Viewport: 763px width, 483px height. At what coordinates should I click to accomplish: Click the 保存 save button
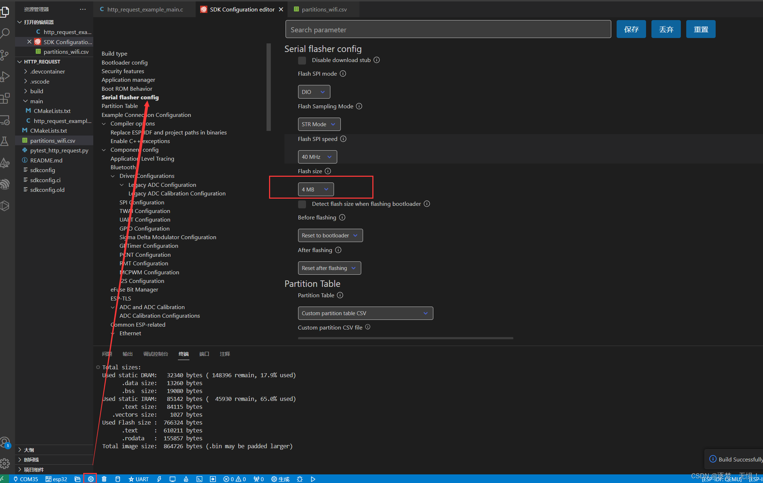(631, 29)
